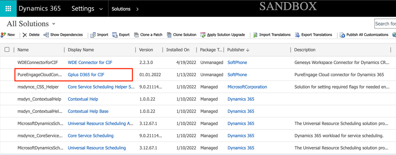
Task: Click the Show Dependencies icon
Action: pyautogui.click(x=46, y=35)
